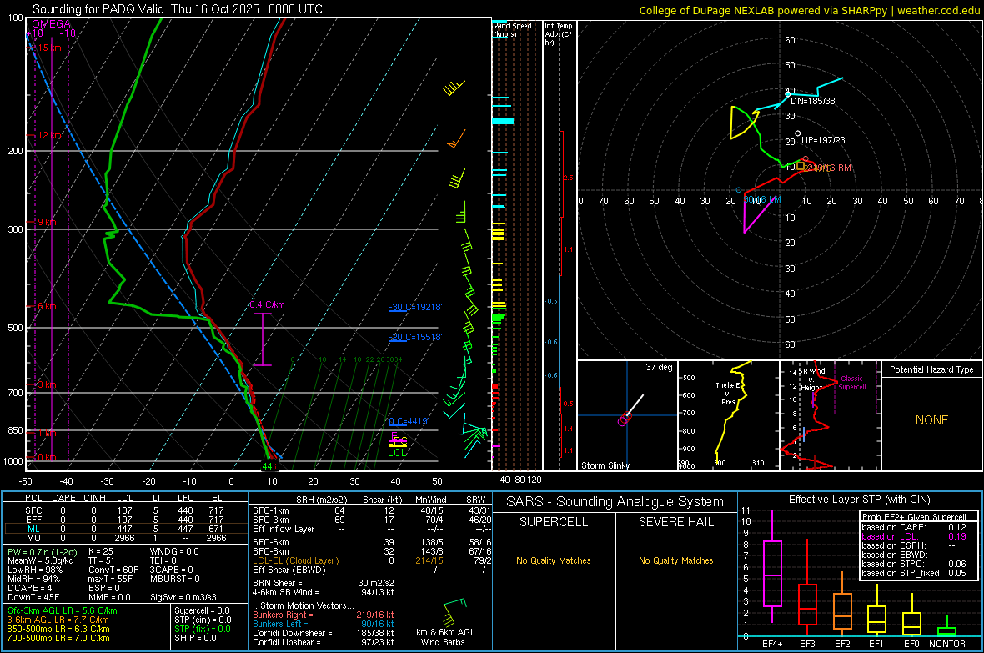Select the -30 C=19218' height label
984x653 pixels.
(415, 307)
